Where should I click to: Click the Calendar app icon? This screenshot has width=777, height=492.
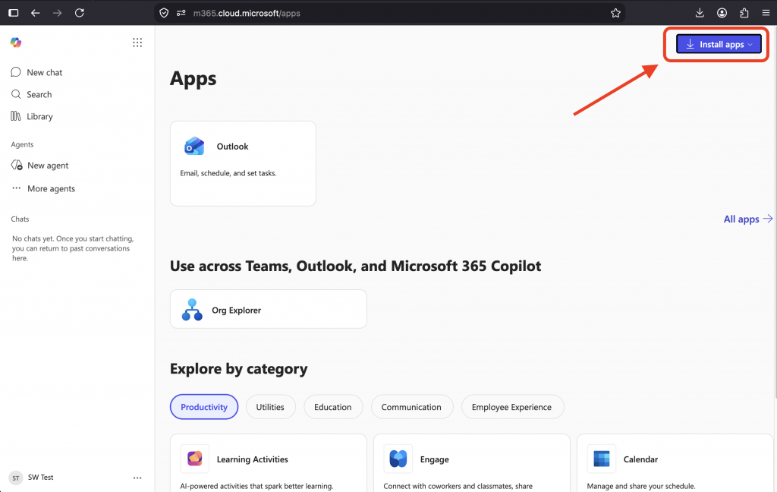pos(602,459)
